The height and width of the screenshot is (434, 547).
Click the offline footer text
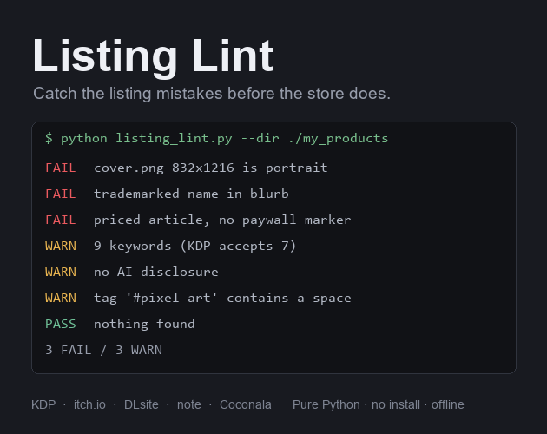tap(447, 404)
